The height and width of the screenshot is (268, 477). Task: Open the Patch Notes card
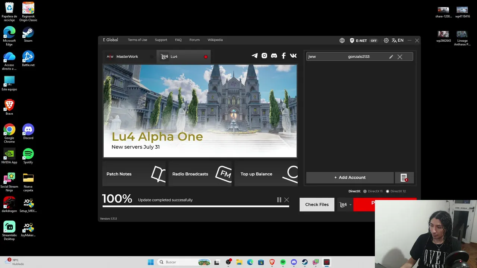(134, 174)
